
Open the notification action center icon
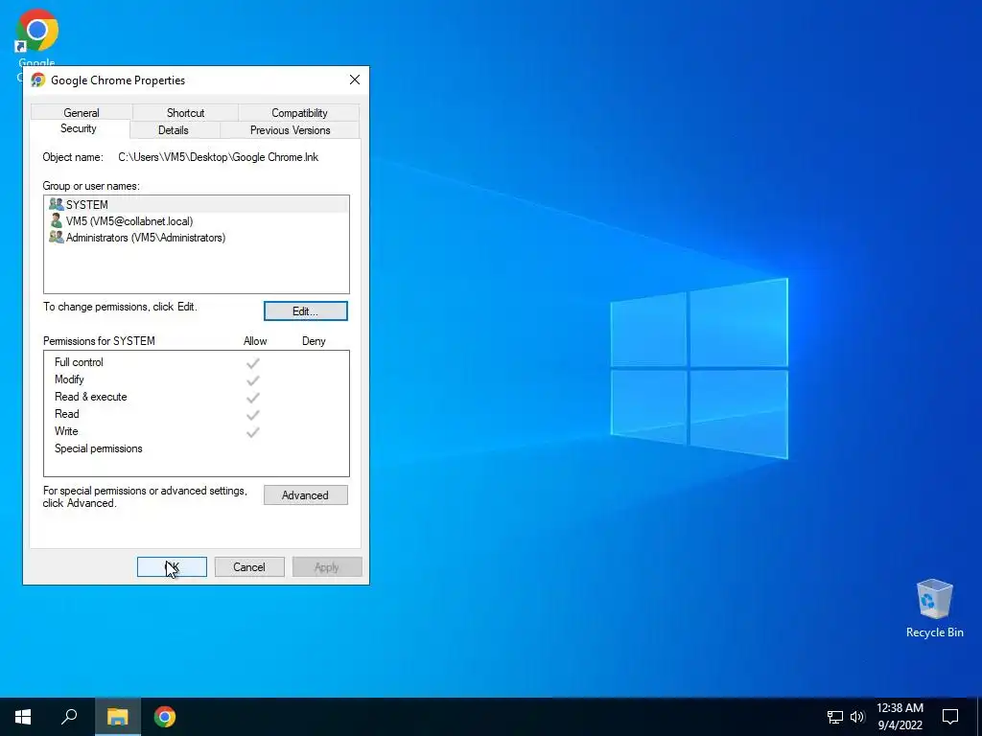(950, 717)
